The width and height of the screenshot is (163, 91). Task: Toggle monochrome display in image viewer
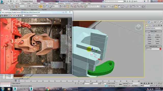[21, 16]
